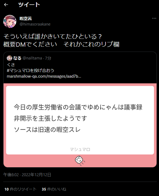Click the back arrow beside ツイート
Screen dimensions: 159x196
click(x=6, y=5)
